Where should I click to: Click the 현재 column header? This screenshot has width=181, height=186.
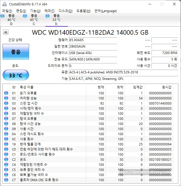pos(96,87)
